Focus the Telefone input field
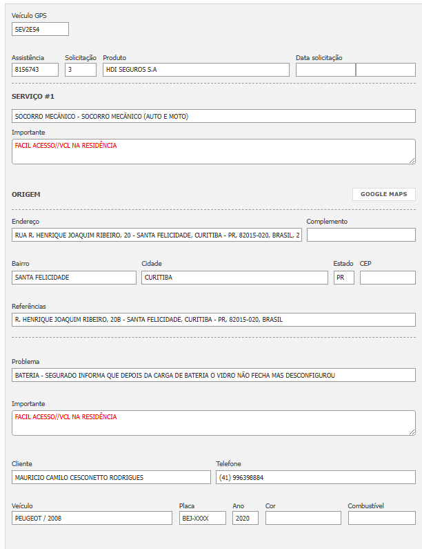Screen dimensions: 422x549 pos(315,477)
